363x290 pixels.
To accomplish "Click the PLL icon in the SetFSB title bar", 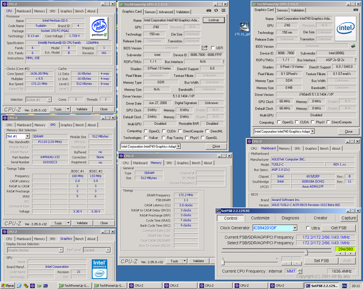I will tap(219, 211).
